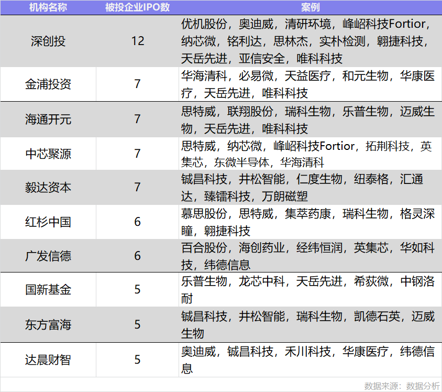Select the 金浦投资 institution cell
This screenshot has width=442, height=392.
[x=48, y=84]
